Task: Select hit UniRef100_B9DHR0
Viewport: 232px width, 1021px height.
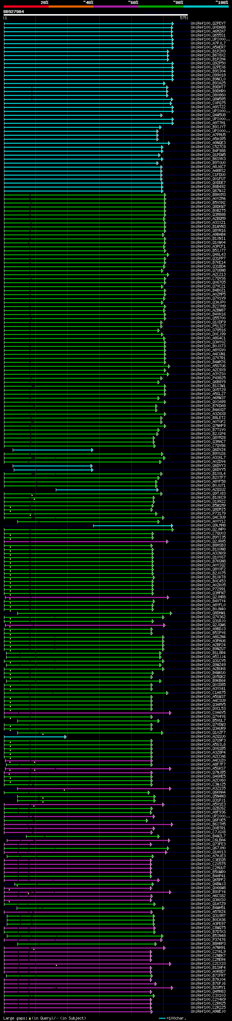Action: pos(208,91)
